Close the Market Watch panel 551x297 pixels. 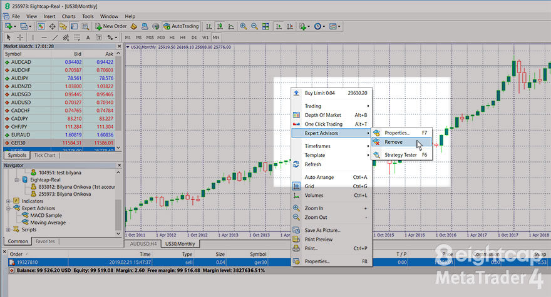119,46
